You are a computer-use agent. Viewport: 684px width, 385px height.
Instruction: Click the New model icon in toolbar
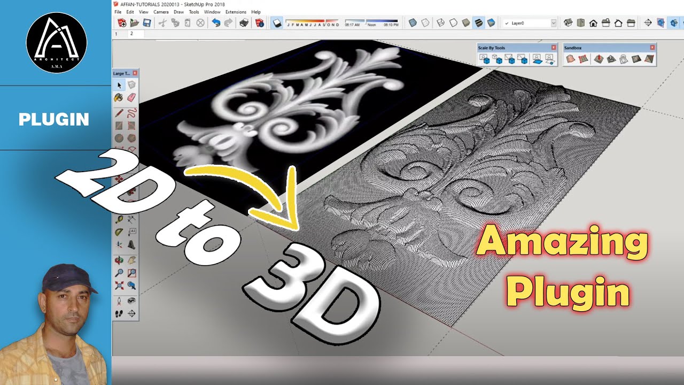click(122, 23)
